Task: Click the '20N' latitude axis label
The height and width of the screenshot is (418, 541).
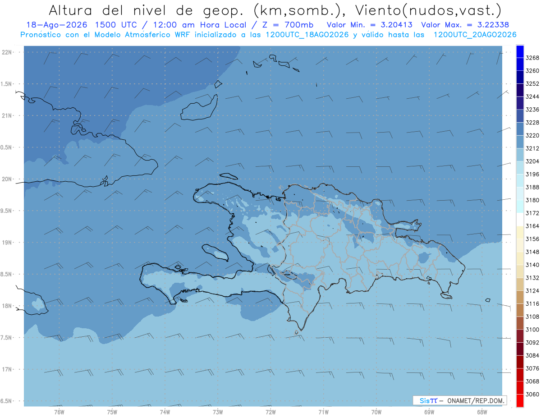Action: click(7, 179)
